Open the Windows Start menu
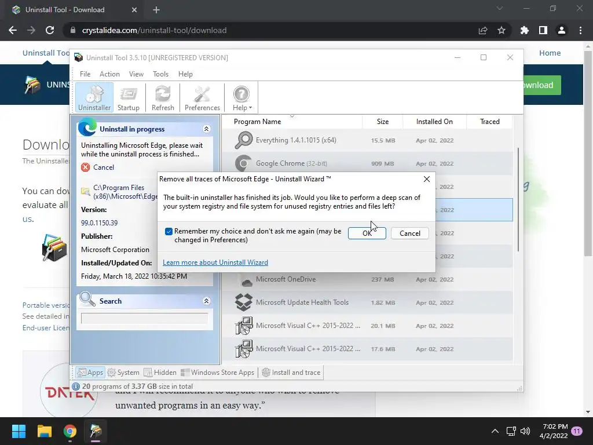 click(19, 431)
